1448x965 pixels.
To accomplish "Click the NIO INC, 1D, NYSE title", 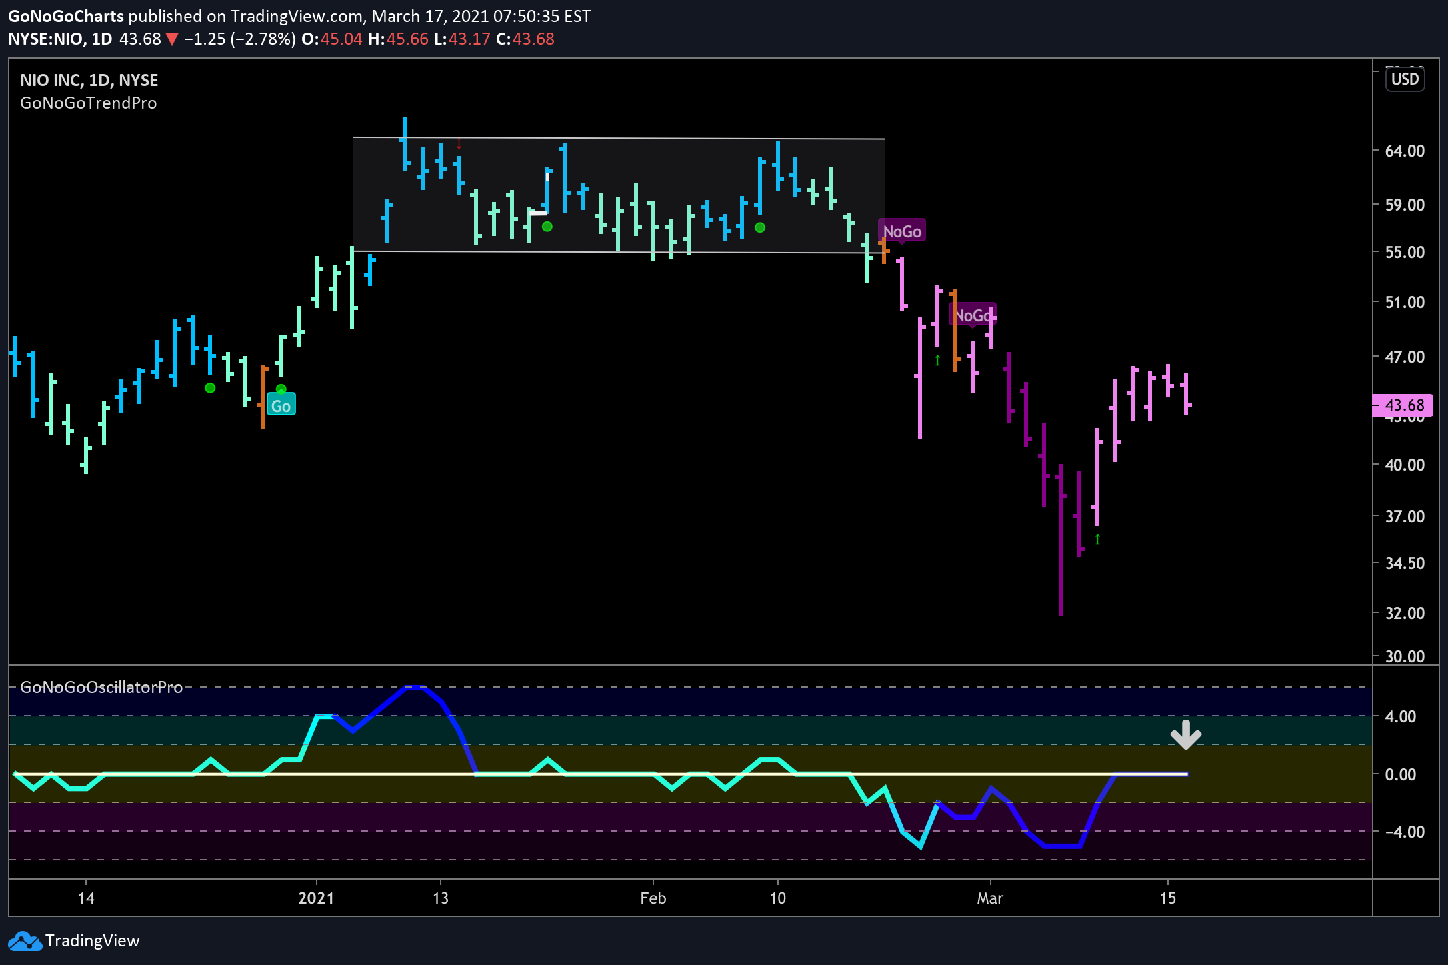I will pos(89,80).
